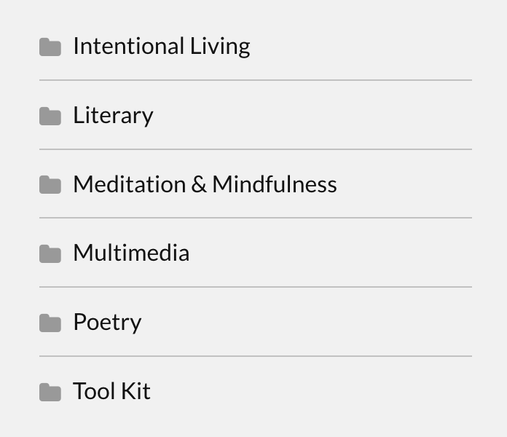Select the Multimedia text label
Viewport: 507px width, 437px height.
[131, 253]
